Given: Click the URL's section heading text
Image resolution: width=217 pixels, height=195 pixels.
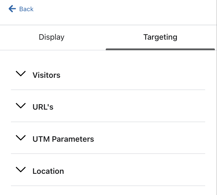Looking at the screenshot, I should tap(43, 107).
